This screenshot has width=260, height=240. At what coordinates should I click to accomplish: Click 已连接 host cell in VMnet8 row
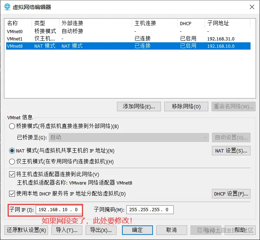(x=142, y=46)
